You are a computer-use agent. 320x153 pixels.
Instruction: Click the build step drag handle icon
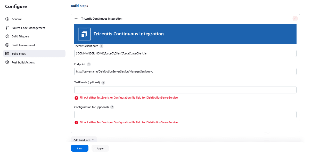76,19
